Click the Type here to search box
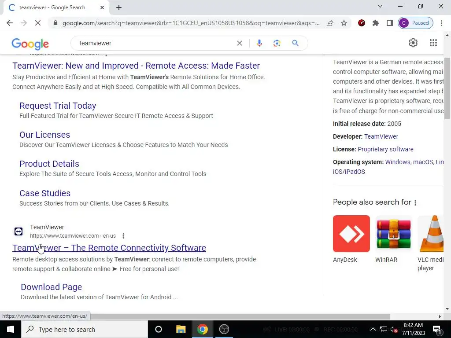Viewport: 451px width, 338px height. click(x=84, y=329)
